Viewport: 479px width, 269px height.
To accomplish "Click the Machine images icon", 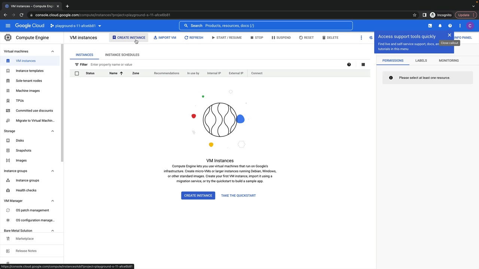I will [x=8, y=91].
